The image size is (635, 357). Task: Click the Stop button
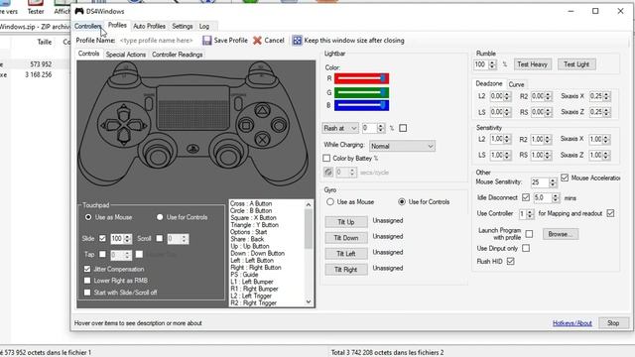tap(613, 323)
